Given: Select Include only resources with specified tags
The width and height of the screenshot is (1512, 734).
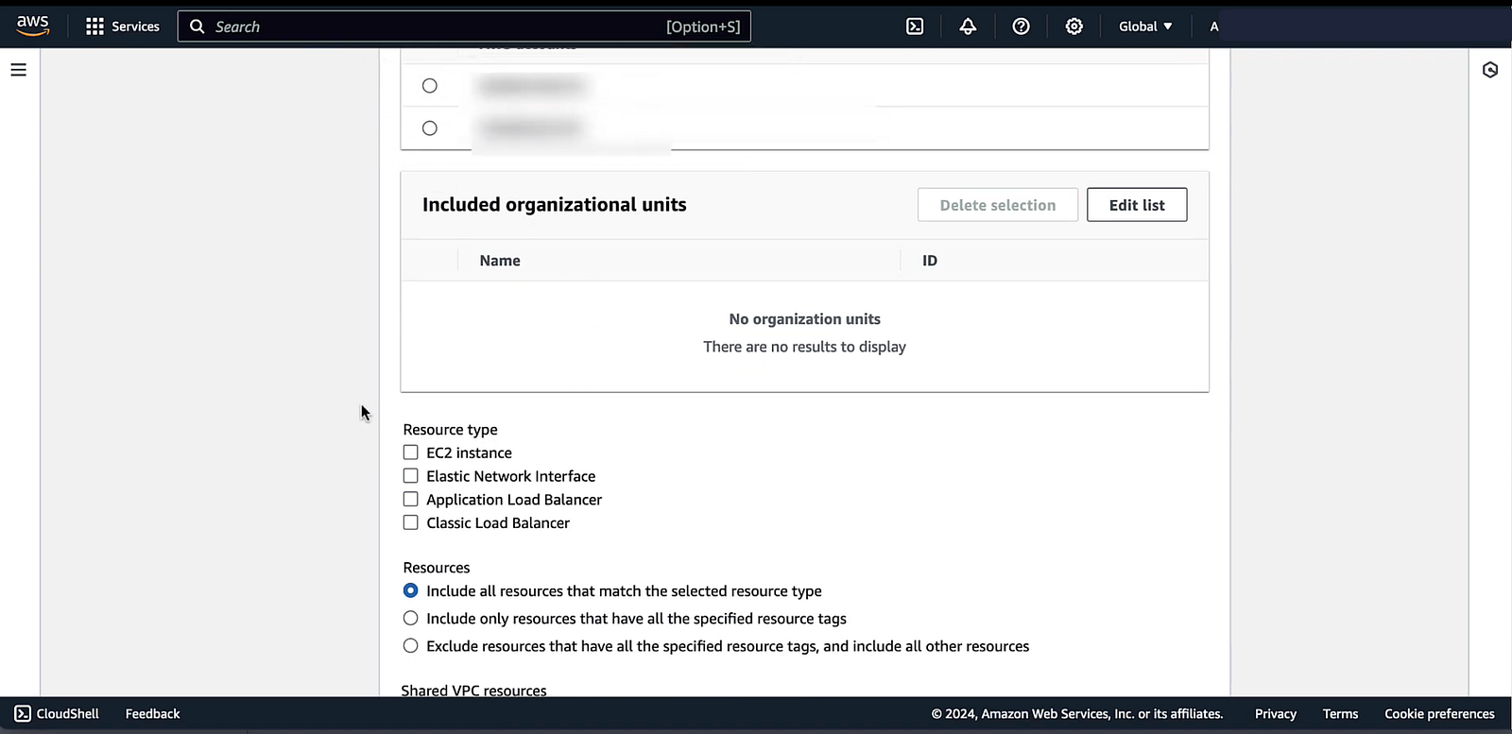Looking at the screenshot, I should (x=410, y=618).
